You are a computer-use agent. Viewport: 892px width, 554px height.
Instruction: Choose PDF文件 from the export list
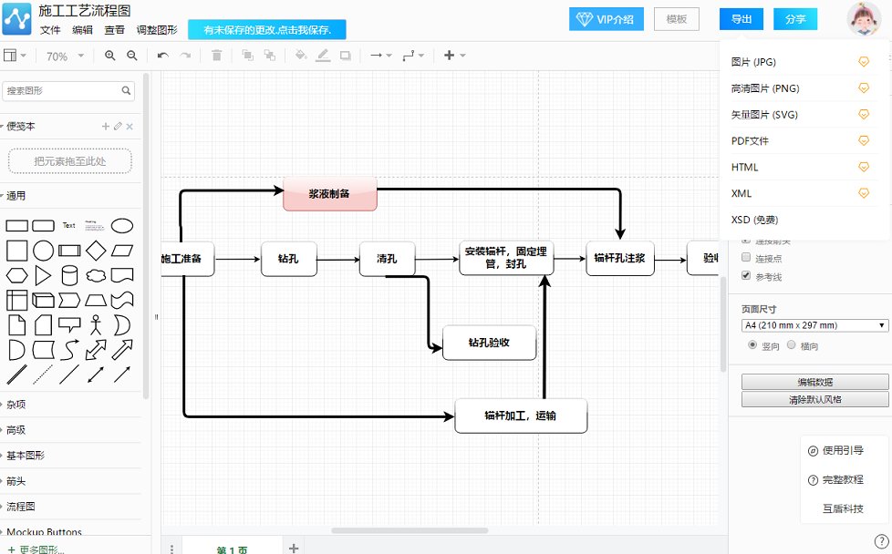pyautogui.click(x=751, y=141)
